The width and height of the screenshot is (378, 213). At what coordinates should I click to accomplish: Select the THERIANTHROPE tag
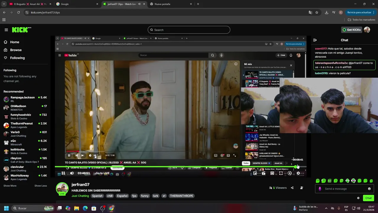tap(181, 196)
